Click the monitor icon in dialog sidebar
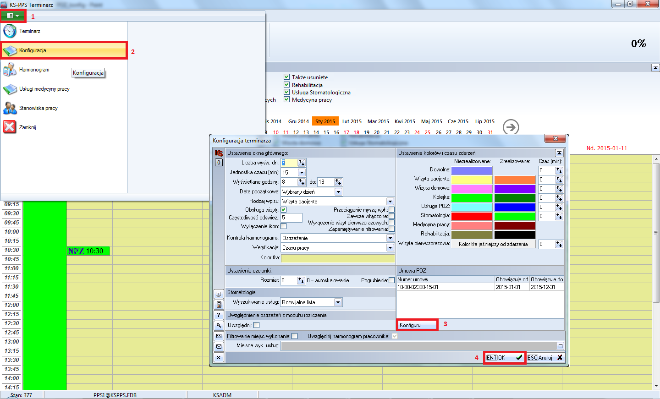The height and width of the screenshot is (399, 660). 219,294
